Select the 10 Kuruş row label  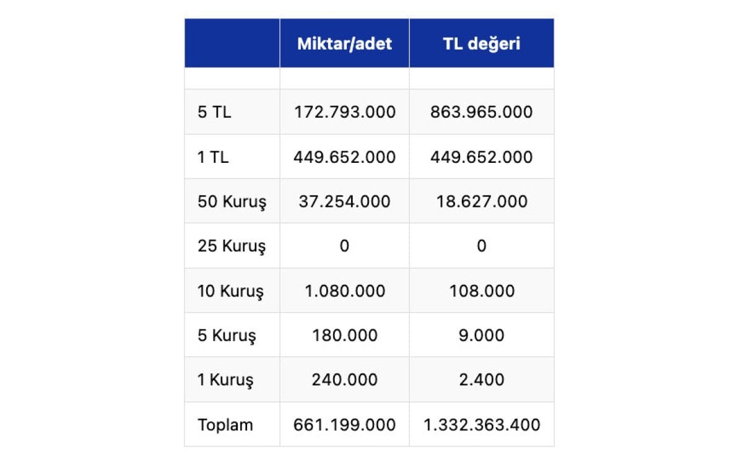pyautogui.click(x=231, y=291)
